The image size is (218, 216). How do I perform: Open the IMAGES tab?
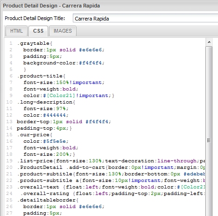[63, 31]
